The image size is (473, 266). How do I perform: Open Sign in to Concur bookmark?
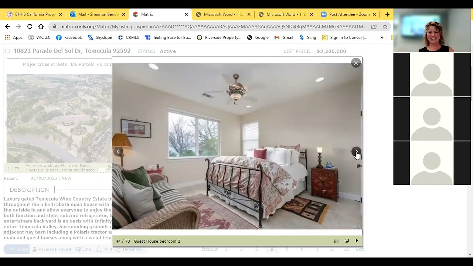345,37
